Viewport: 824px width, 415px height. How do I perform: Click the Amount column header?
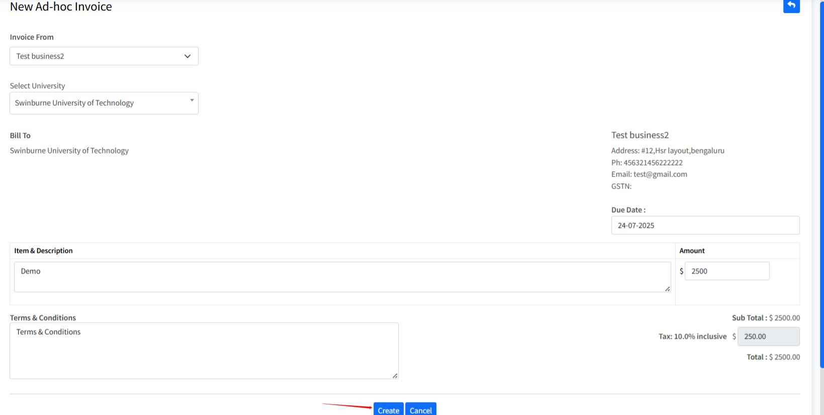coord(692,251)
